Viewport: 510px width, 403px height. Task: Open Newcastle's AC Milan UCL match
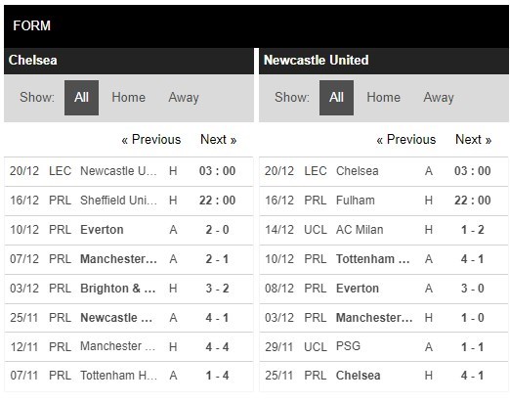(384, 230)
